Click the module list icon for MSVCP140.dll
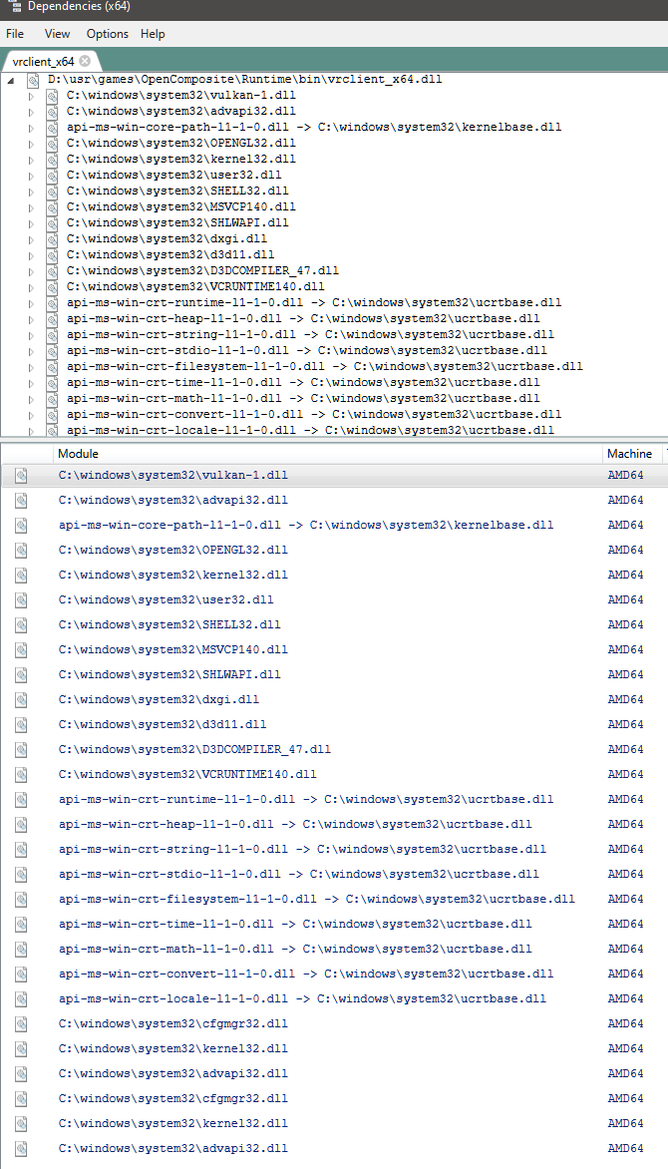This screenshot has height=1169, width=668. point(21,650)
